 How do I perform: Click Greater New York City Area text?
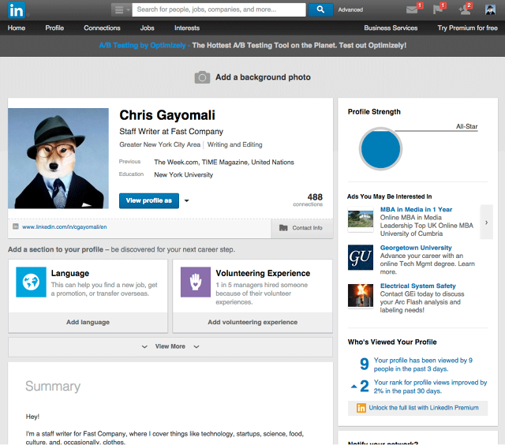[x=159, y=145]
